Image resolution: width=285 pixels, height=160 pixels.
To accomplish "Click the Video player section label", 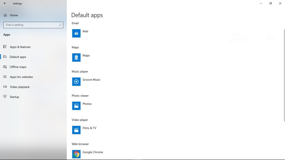I will 80,120.
